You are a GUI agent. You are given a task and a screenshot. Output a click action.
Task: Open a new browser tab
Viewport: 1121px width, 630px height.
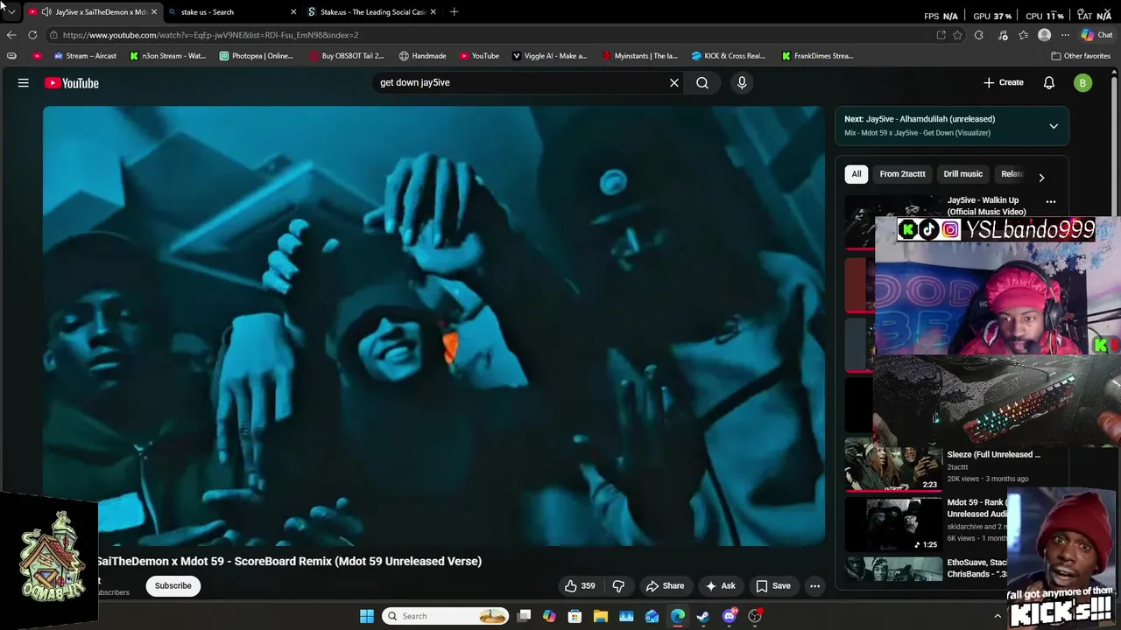454,12
